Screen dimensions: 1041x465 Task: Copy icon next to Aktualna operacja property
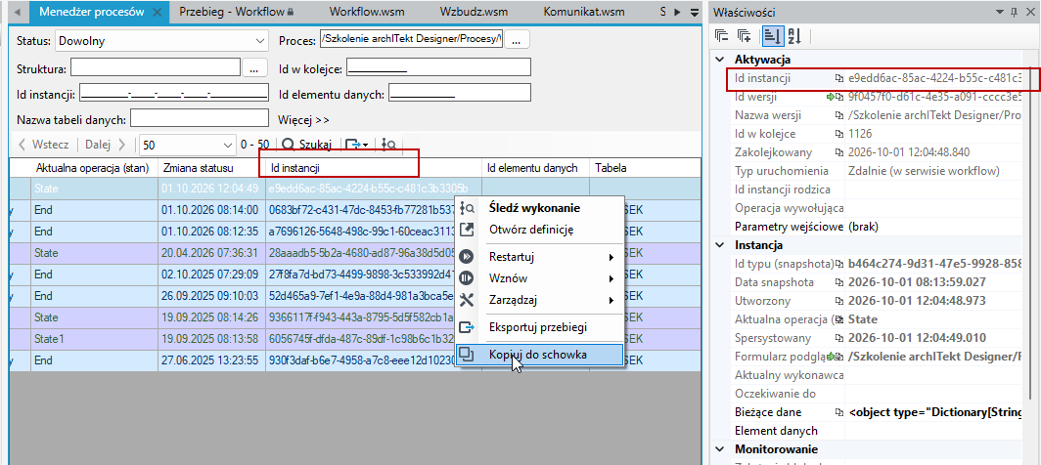[838, 319]
